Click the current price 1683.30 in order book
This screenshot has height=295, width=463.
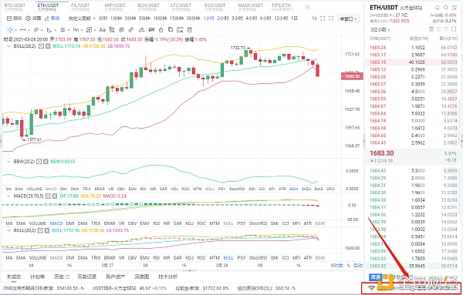click(382, 153)
